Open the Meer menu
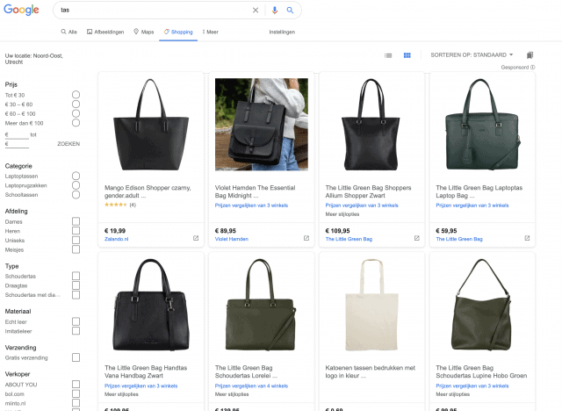Image resolution: width=562 pixels, height=411 pixels. click(211, 32)
